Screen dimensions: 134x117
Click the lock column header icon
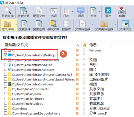point(85,45)
